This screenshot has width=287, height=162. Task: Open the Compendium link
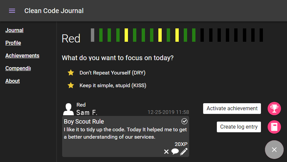(x=18, y=68)
